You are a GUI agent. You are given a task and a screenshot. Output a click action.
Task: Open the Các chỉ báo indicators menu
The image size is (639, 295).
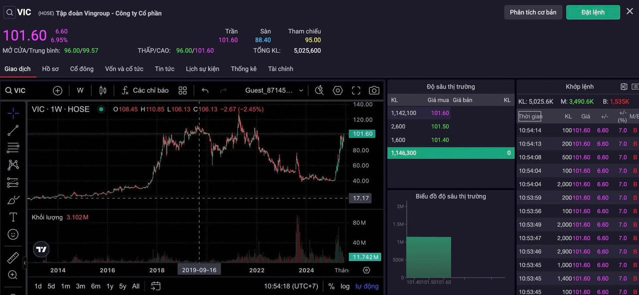click(x=145, y=90)
